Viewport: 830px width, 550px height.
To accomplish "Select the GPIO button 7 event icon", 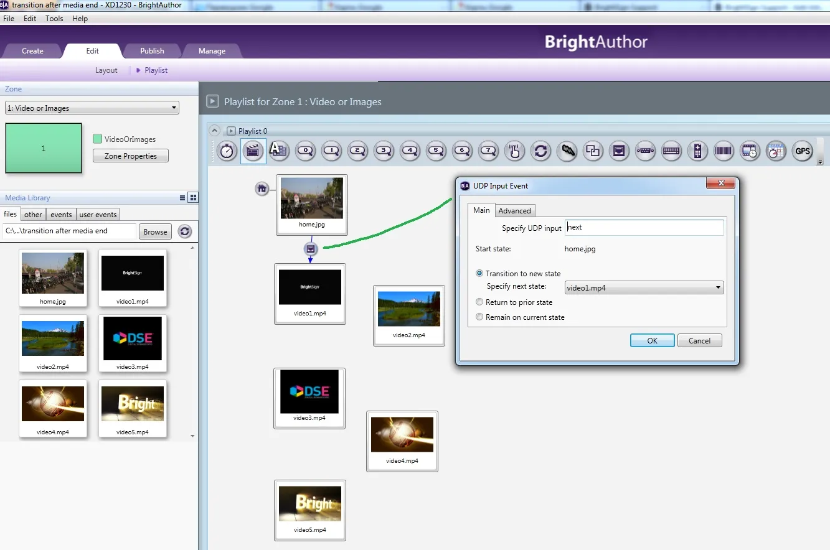I will click(488, 151).
